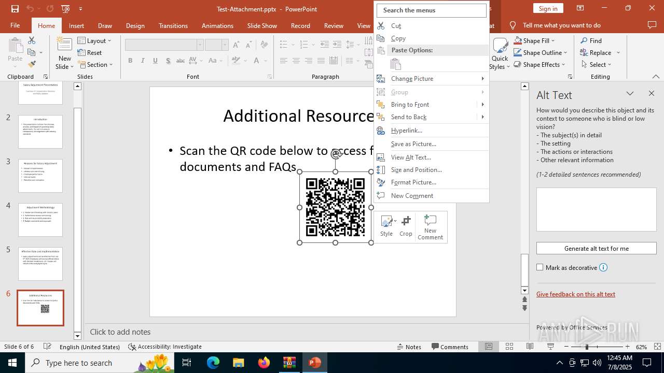
Task: Click Search the menus field
Action: [432, 10]
